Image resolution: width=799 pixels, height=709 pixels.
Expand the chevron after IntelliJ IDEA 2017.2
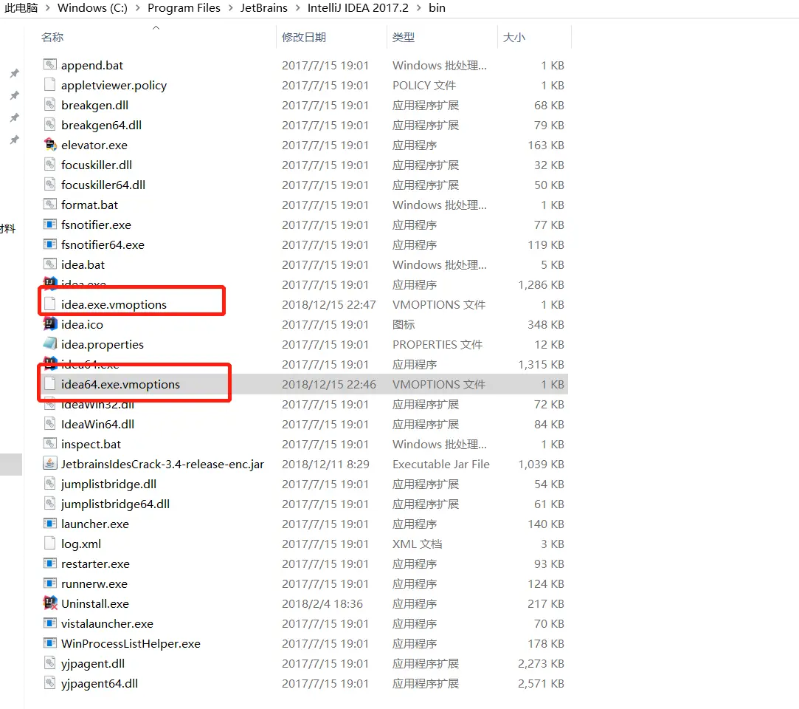tap(419, 8)
